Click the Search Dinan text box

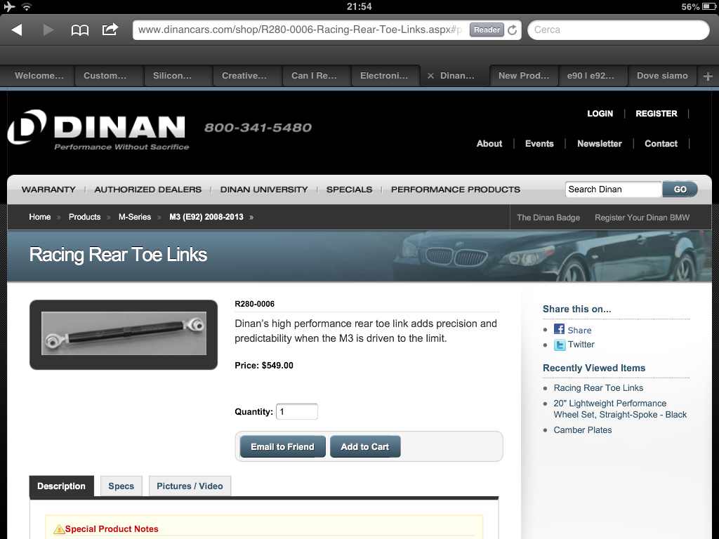[612, 189]
